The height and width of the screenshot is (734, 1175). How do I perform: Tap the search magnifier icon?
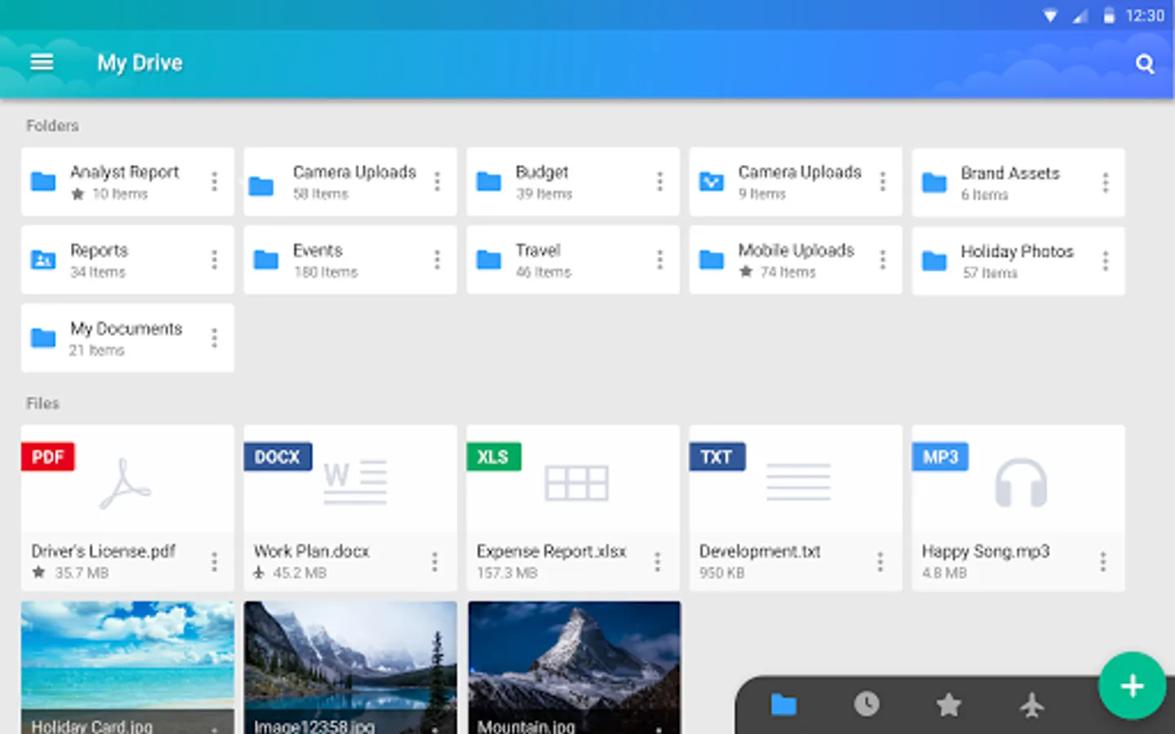pos(1145,64)
